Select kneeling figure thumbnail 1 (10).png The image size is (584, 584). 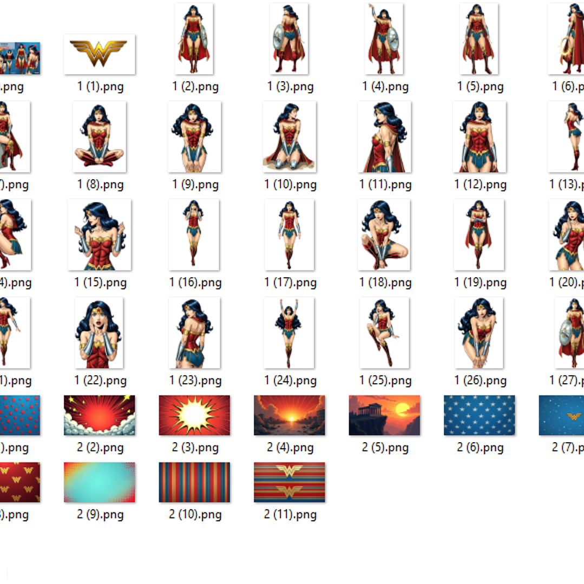tap(290, 136)
